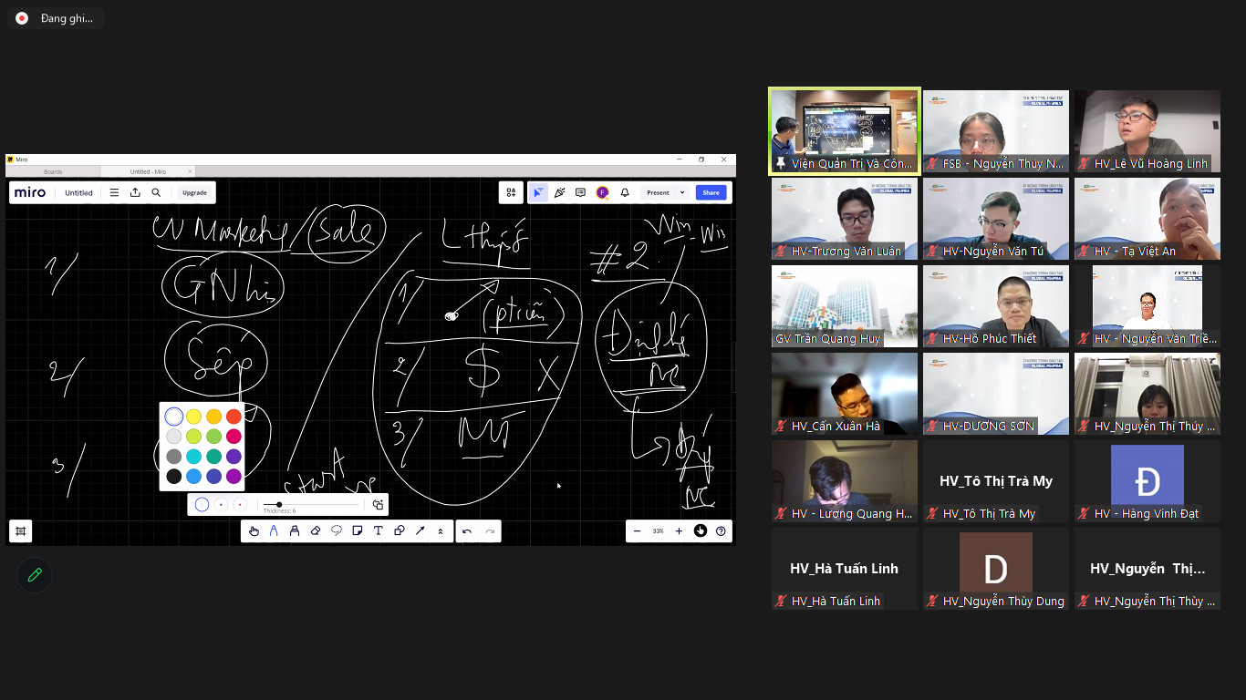Viewport: 1246px width, 700px height.
Task: Click the green annotate pencil button
Action: click(x=35, y=575)
